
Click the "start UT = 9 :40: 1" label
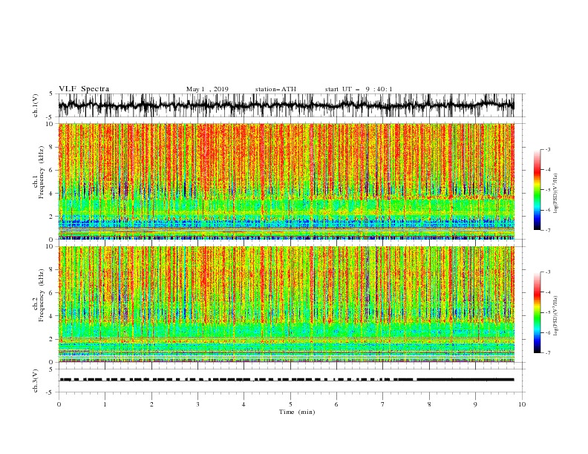(x=359, y=89)
